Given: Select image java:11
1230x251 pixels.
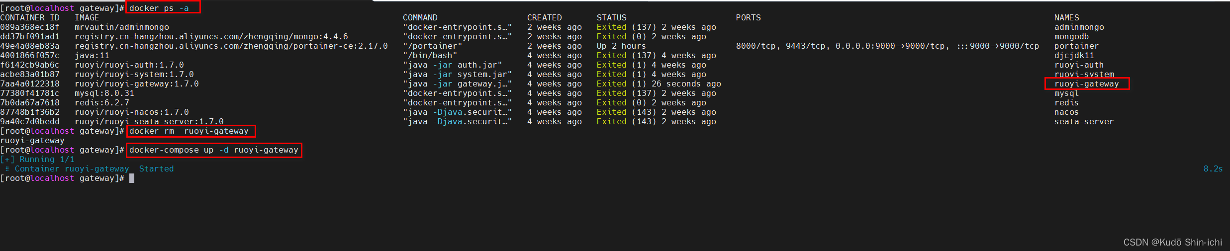Looking at the screenshot, I should pyautogui.click(x=92, y=56).
